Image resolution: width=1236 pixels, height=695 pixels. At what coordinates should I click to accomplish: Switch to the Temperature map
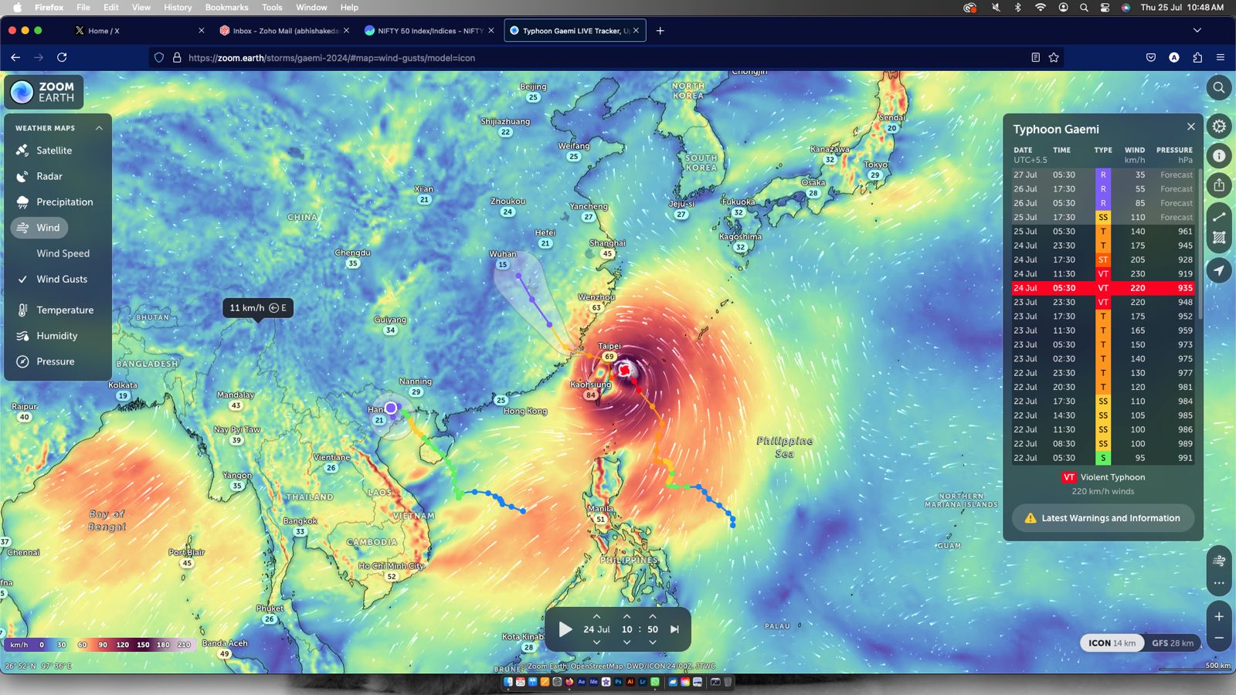[x=65, y=310]
